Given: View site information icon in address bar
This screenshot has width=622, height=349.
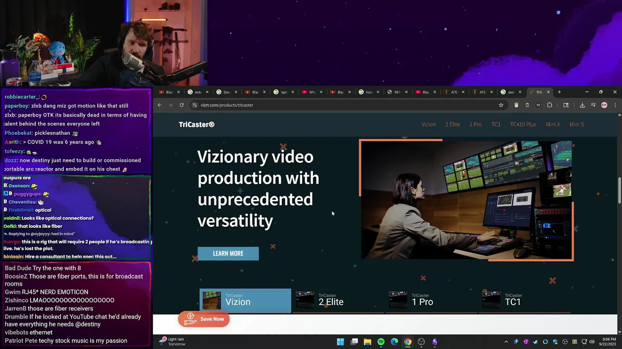Looking at the screenshot, I should pos(195,105).
